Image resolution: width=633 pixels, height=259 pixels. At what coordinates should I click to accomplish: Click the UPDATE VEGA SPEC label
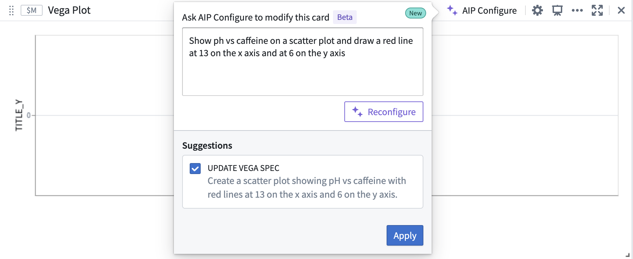pos(243,168)
